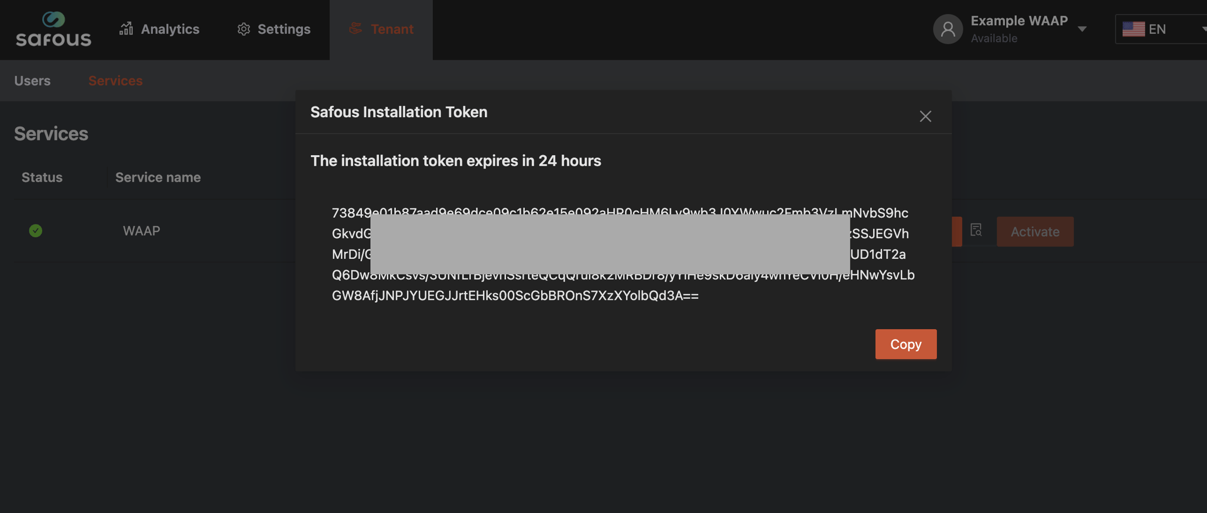
Task: Click the document review icon beside Activate
Action: click(976, 231)
